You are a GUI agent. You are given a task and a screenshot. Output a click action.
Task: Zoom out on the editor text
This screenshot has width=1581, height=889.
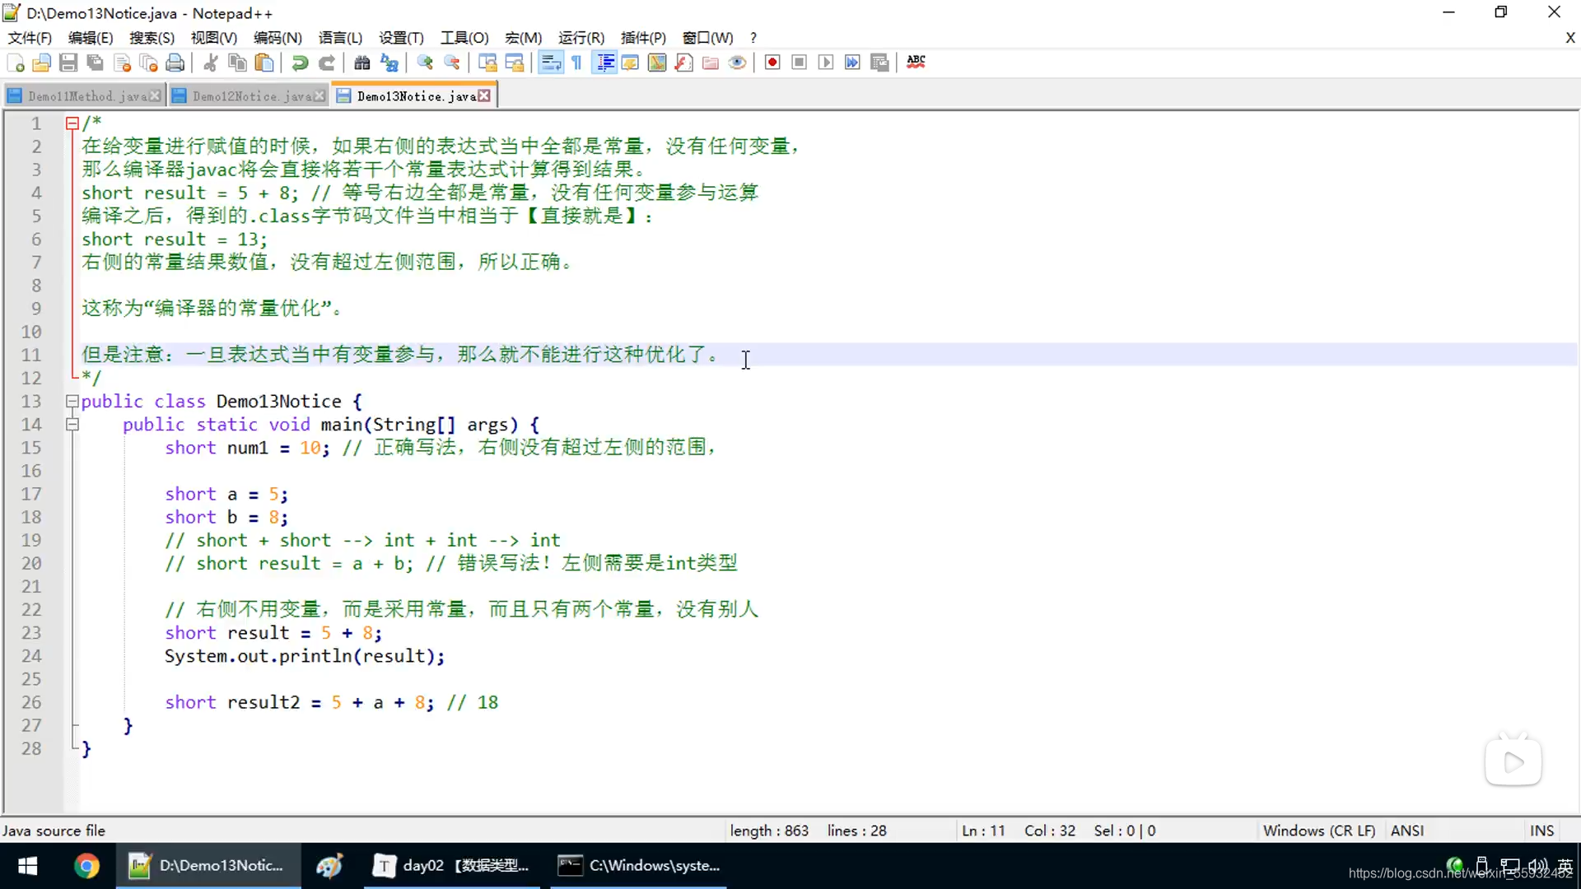click(x=452, y=63)
